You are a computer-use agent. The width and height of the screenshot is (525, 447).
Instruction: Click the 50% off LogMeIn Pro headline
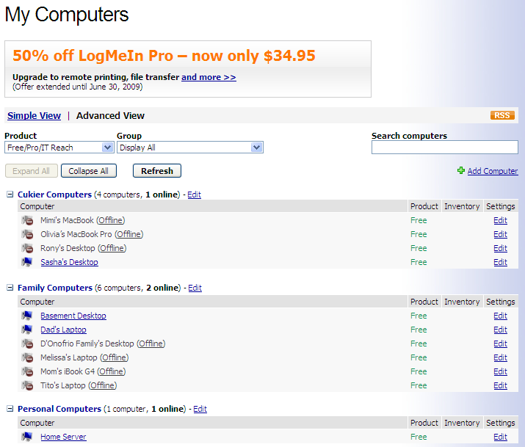click(164, 56)
